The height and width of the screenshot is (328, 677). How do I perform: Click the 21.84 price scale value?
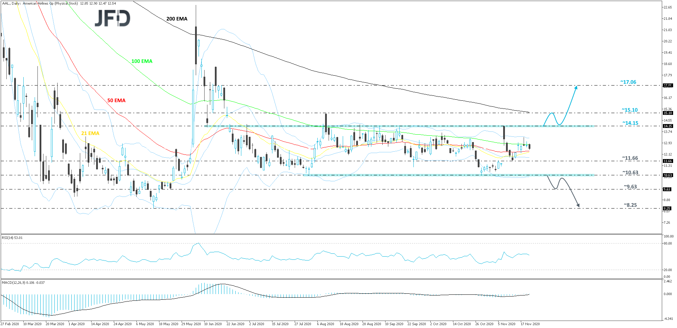pyautogui.click(x=667, y=18)
